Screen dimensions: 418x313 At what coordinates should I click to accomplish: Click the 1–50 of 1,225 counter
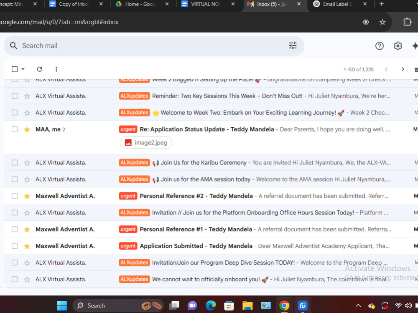(359, 69)
